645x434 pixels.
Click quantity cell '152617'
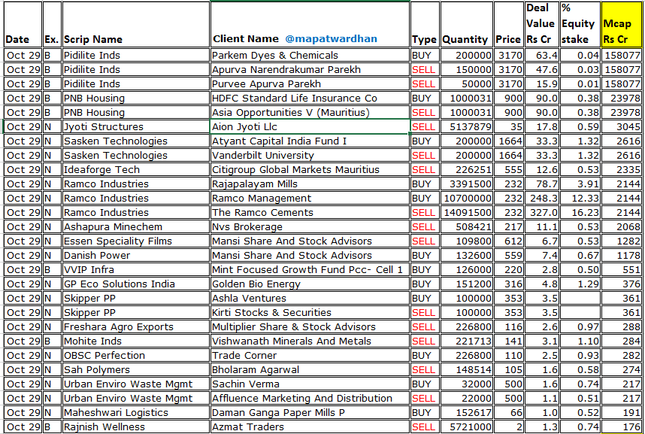pos(467,413)
